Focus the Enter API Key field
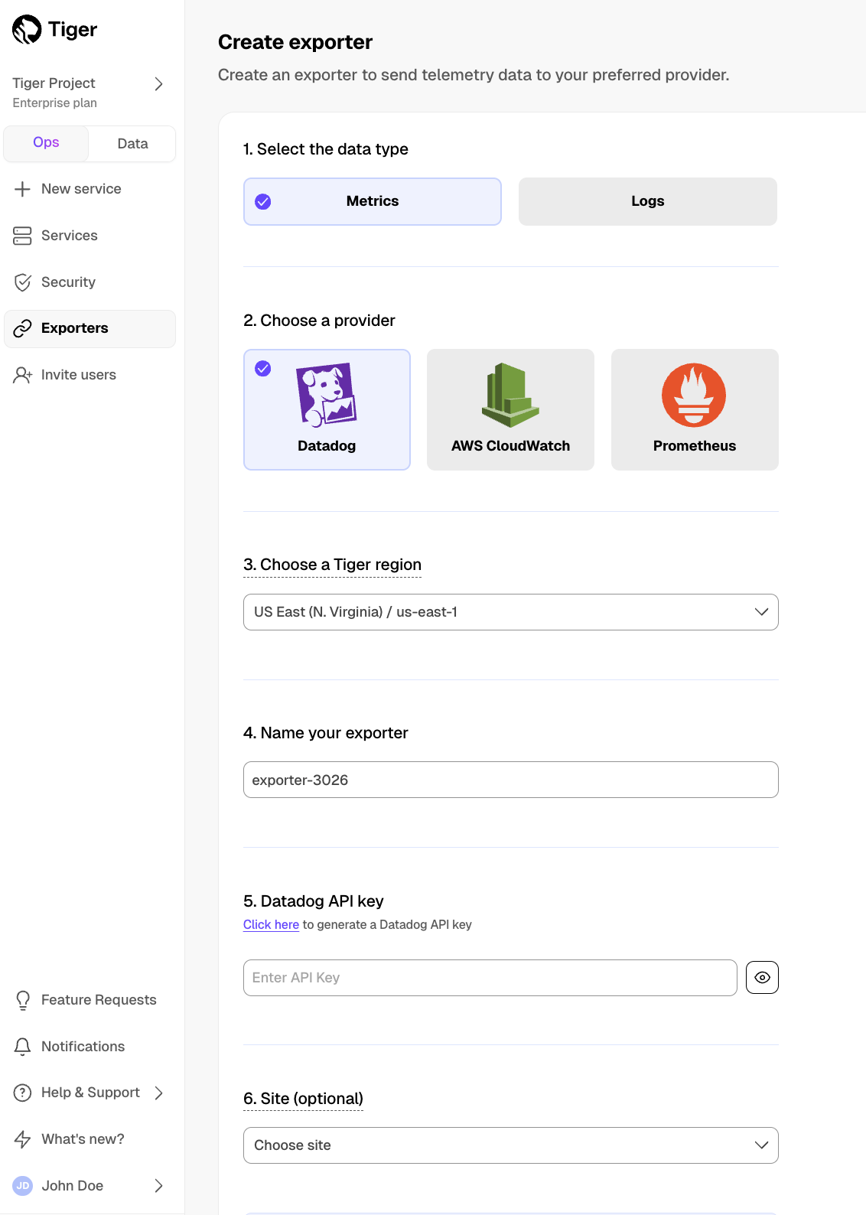The height and width of the screenshot is (1215, 866). click(x=490, y=978)
